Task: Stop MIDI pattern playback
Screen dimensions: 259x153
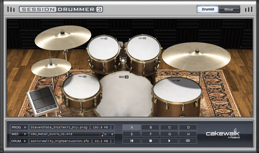Action: tap(150, 141)
